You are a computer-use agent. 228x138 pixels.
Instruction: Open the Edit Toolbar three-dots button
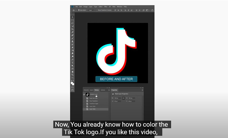pos(72,78)
